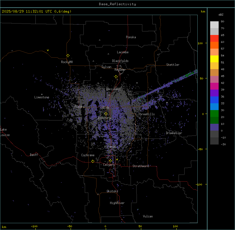The image size is (235, 230).
Task: Click the Lake Louise label
Action: [5, 132]
